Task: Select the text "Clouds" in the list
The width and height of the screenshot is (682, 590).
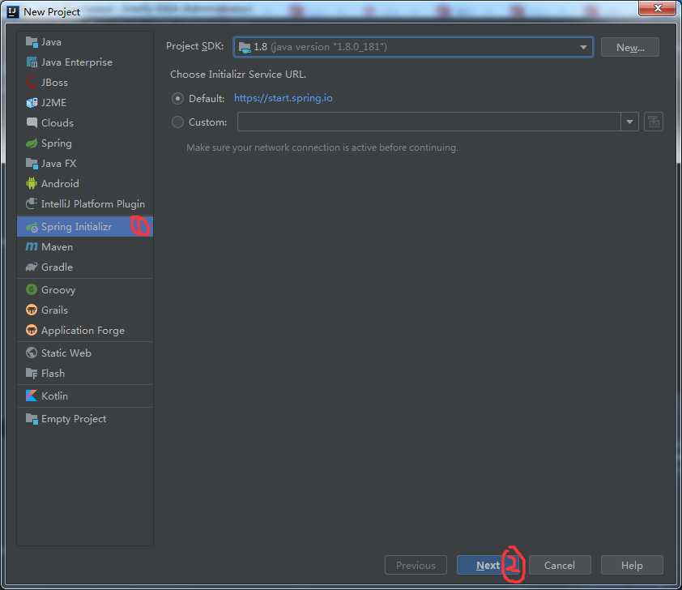Action: [58, 122]
